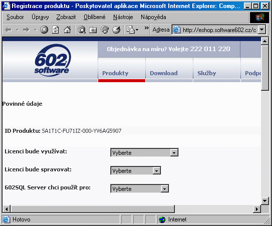Open the History toolbar icon
The width and height of the screenshot is (272, 226).
(x=116, y=30)
